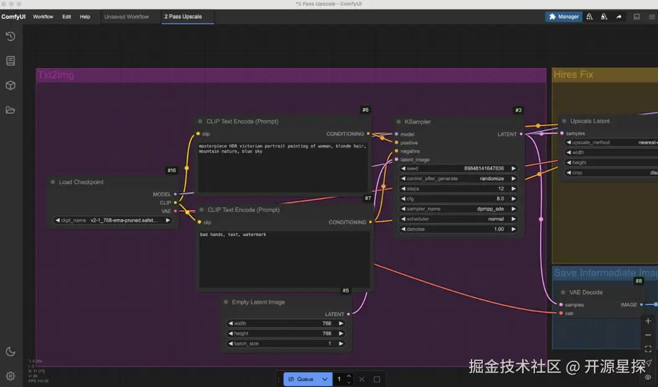The height and width of the screenshot is (387, 658).
Task: Open the hamburger menu icon in top bar
Action: (652, 17)
